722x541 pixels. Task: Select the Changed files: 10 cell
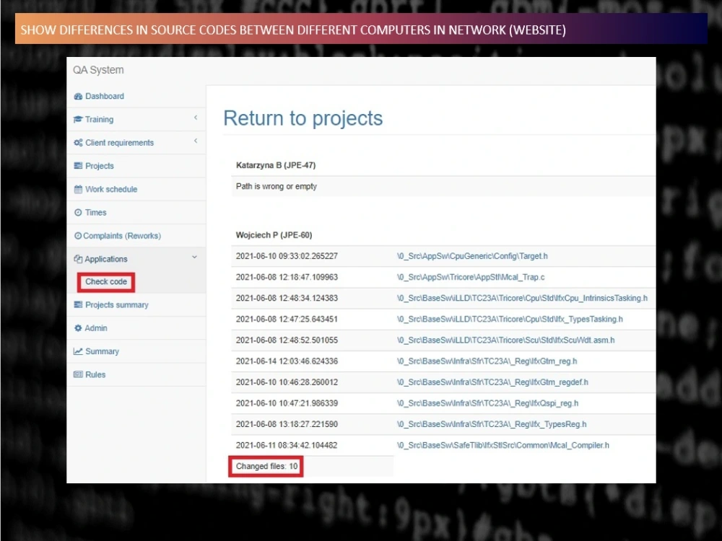click(x=266, y=467)
